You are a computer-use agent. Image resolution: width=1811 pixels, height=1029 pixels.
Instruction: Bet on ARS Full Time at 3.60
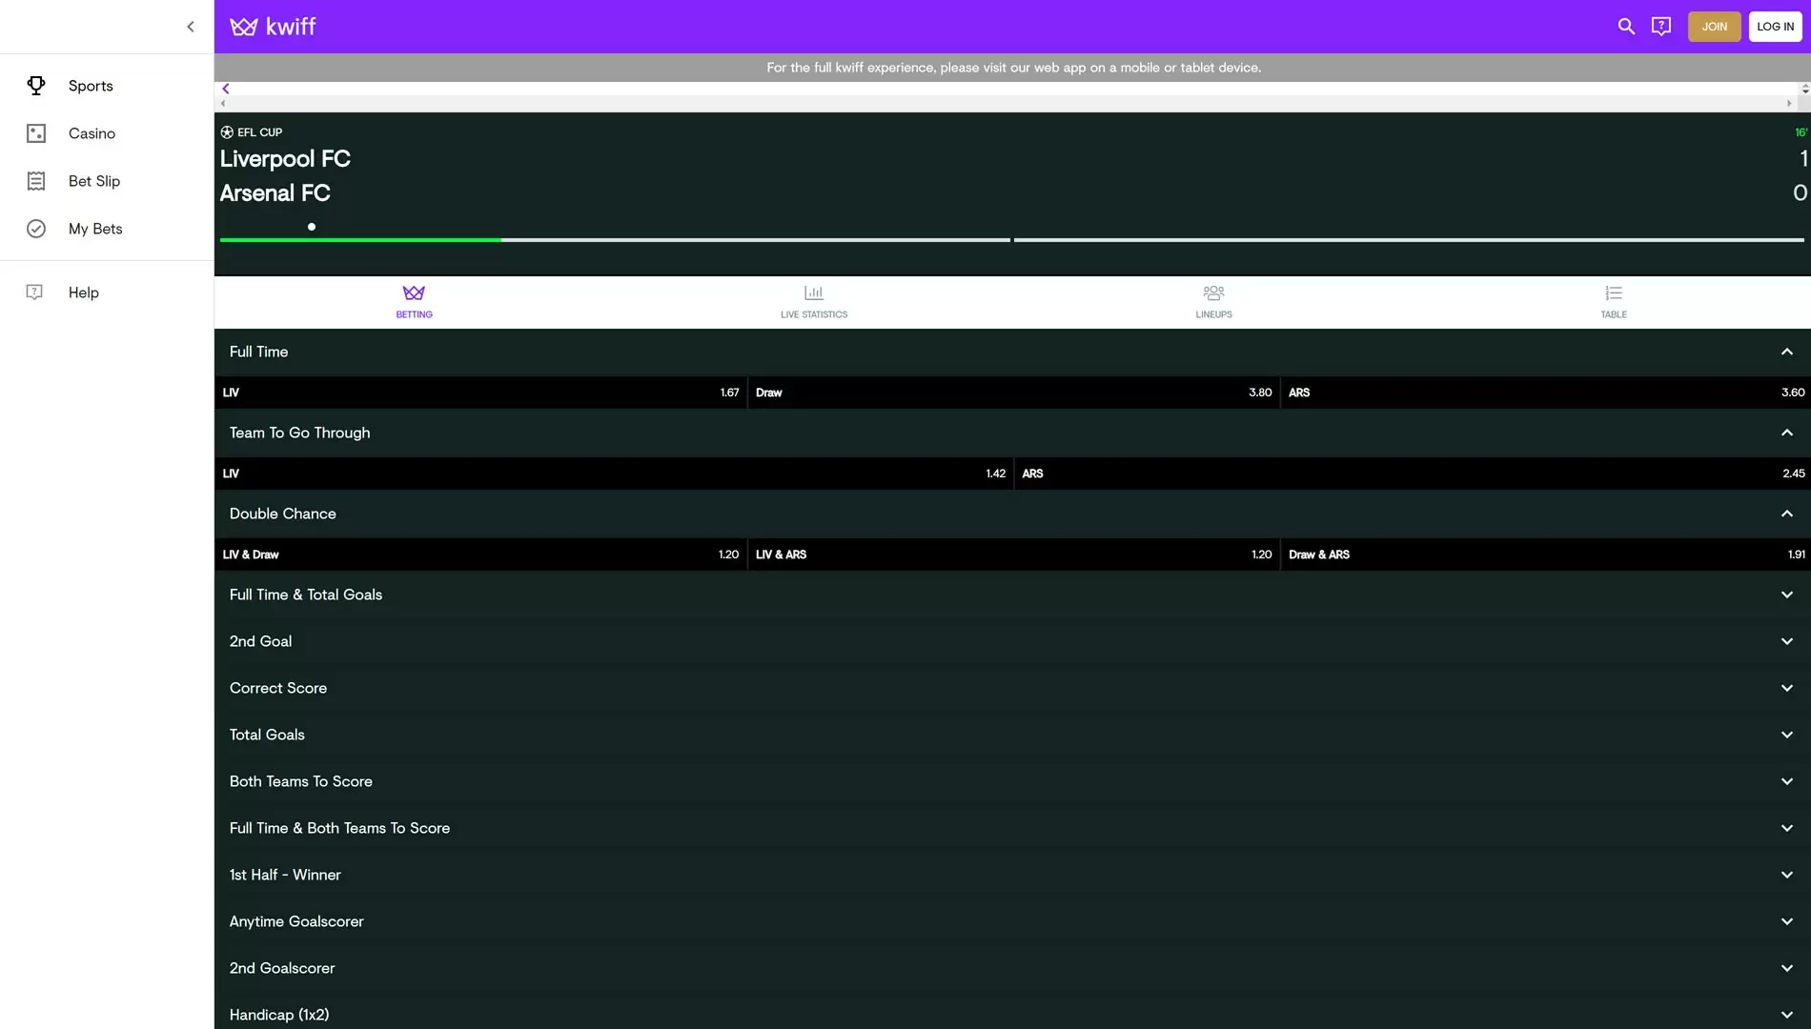[x=1546, y=393]
